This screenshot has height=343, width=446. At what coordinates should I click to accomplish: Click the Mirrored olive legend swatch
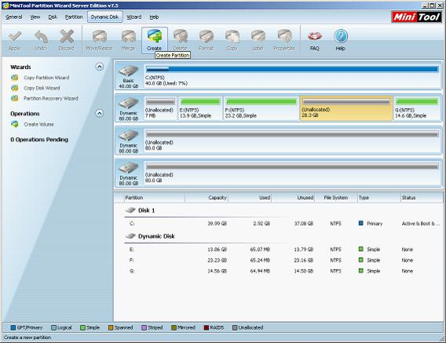pyautogui.click(x=174, y=327)
